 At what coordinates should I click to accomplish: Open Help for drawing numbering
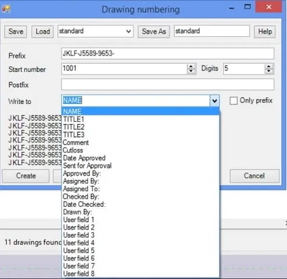[x=265, y=31]
